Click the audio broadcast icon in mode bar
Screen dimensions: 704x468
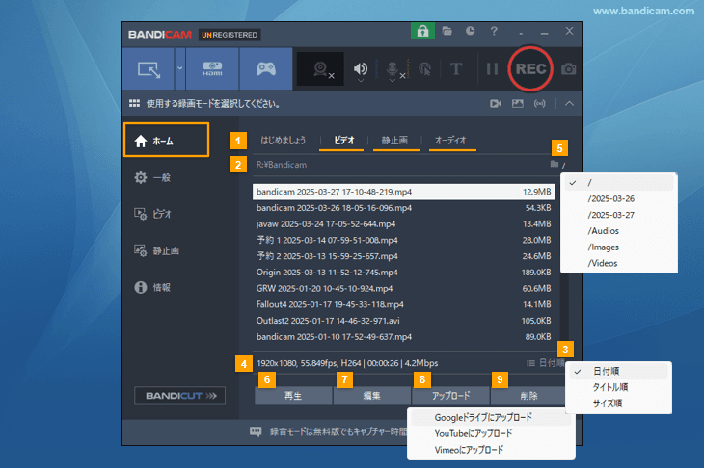[540, 104]
